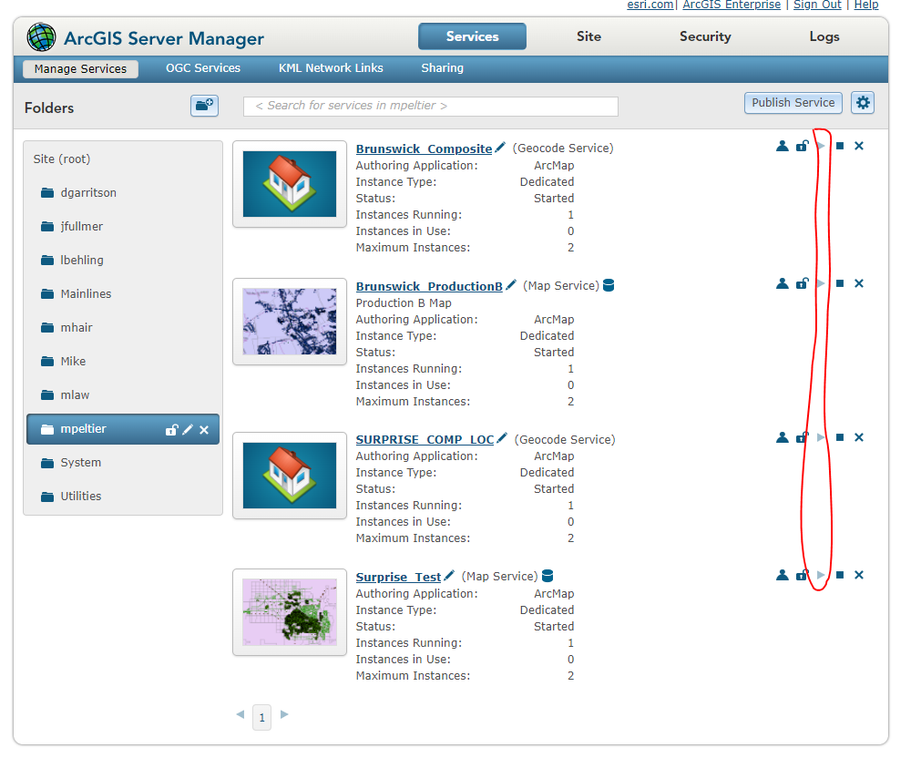
Task: Select the Manage Services subtab
Action: click(80, 68)
